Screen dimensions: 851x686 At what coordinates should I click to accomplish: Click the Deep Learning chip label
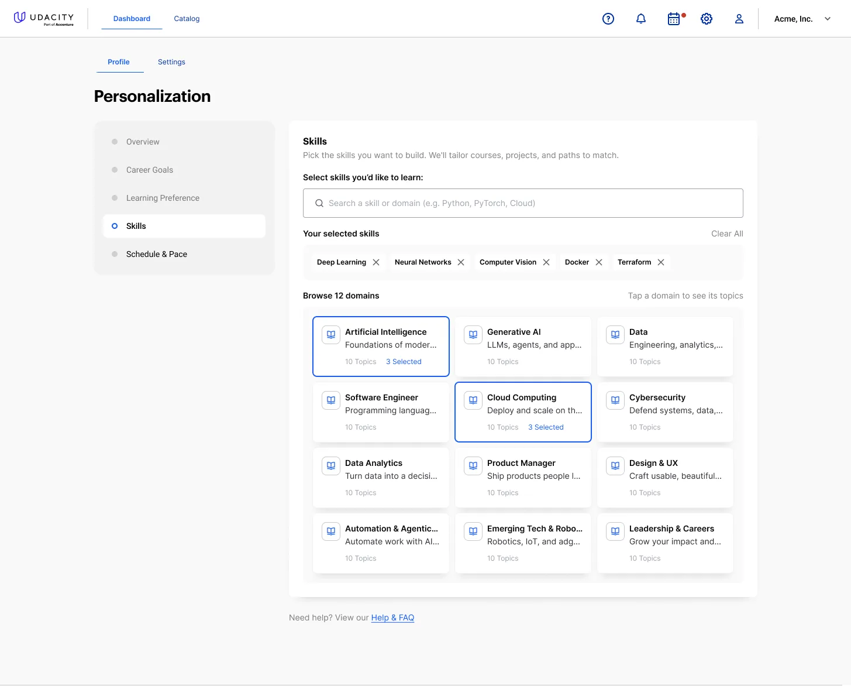coord(342,262)
